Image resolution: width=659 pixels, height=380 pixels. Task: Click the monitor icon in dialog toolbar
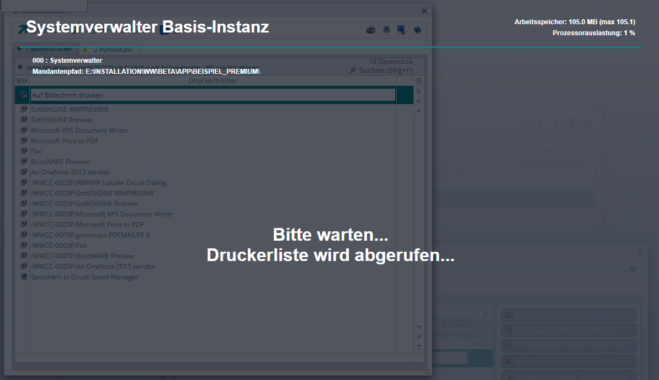[x=402, y=30]
